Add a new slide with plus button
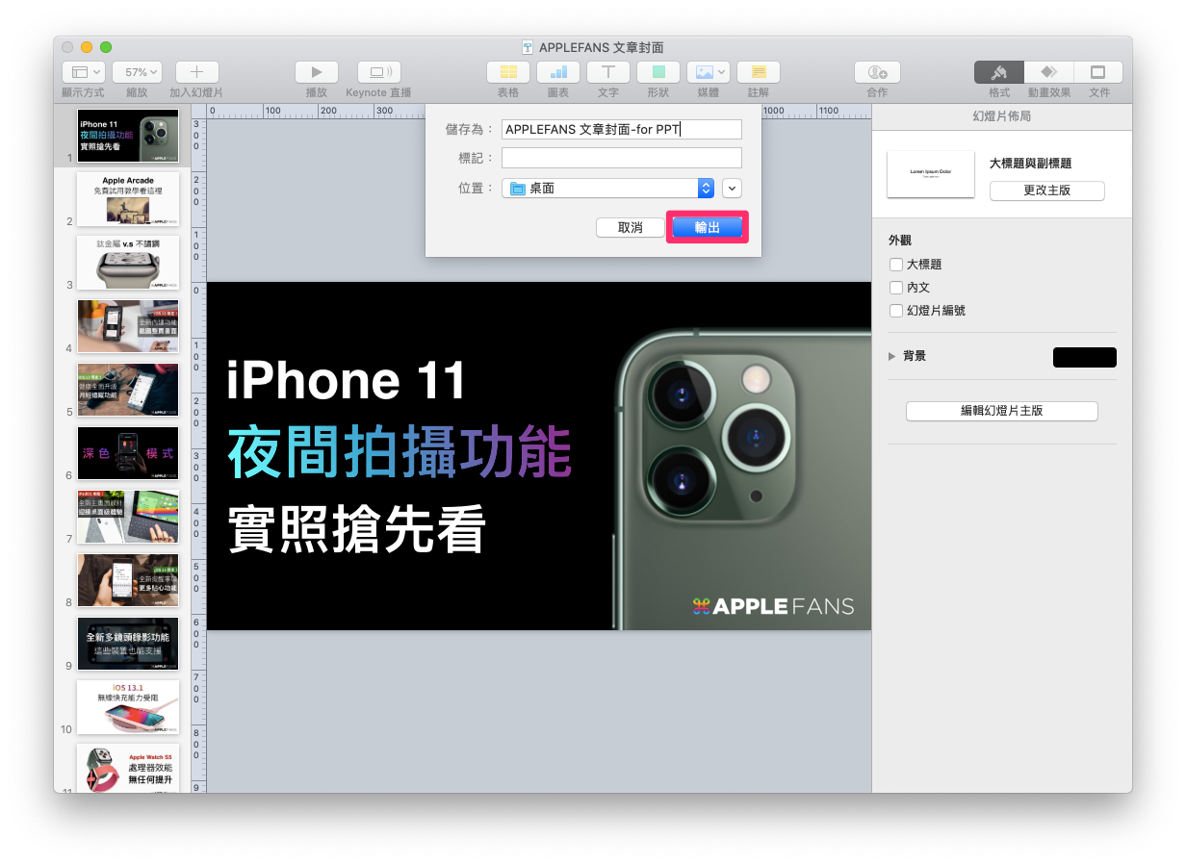 coord(196,72)
